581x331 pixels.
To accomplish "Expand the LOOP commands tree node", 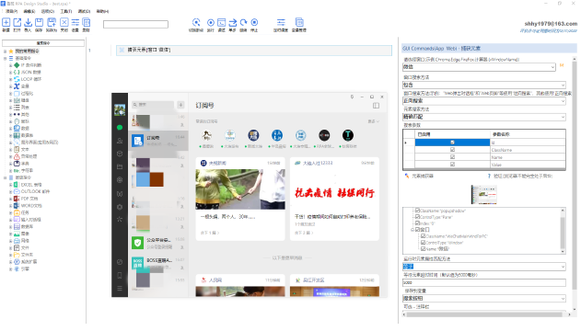I will (10, 79).
